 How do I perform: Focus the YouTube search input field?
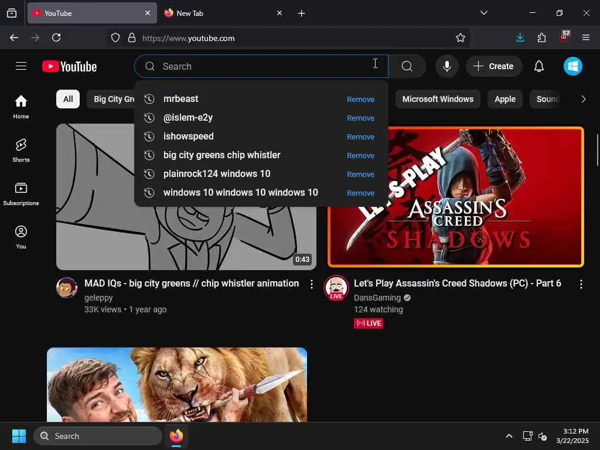(x=261, y=66)
